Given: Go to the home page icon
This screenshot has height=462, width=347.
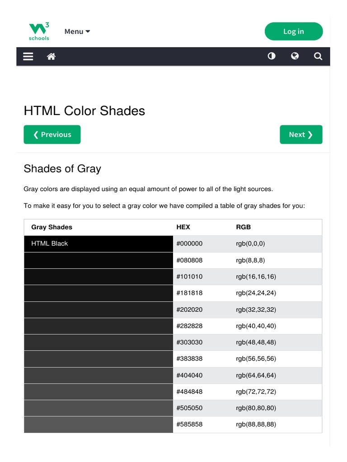Looking at the screenshot, I should [52, 56].
